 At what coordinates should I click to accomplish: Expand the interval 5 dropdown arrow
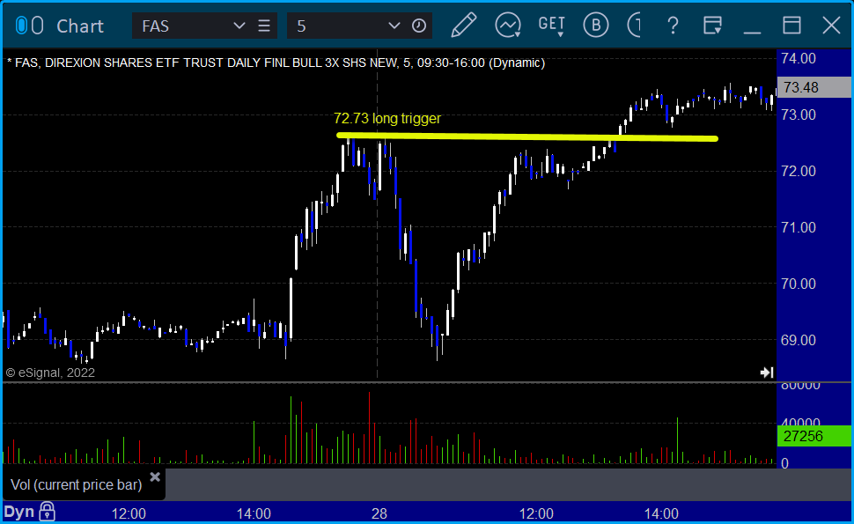(x=394, y=26)
